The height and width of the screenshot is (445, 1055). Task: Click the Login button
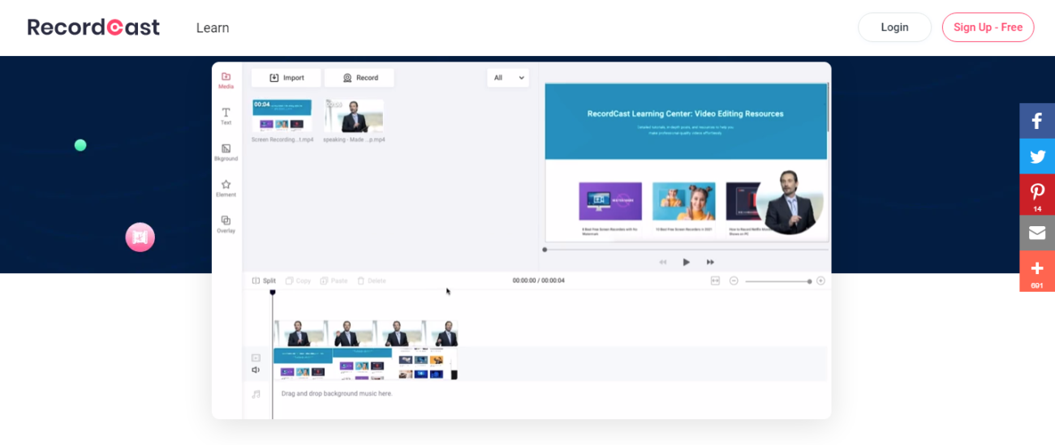point(894,28)
